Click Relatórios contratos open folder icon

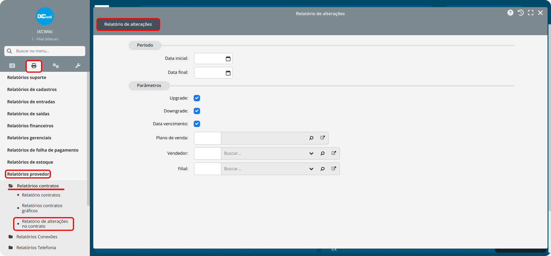pos(11,186)
